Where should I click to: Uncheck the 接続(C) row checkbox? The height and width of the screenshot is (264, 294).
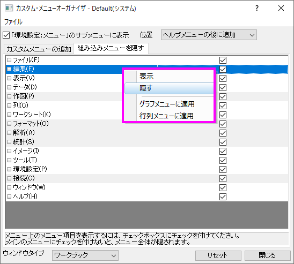click(x=223, y=178)
